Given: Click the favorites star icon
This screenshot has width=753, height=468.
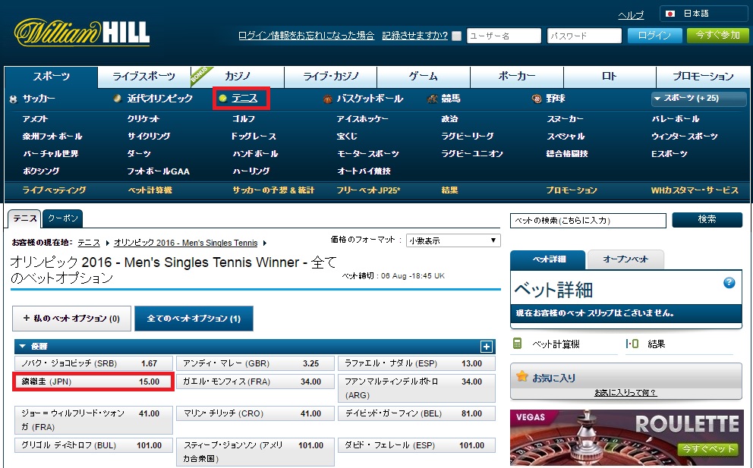Looking at the screenshot, I should pyautogui.click(x=521, y=377).
